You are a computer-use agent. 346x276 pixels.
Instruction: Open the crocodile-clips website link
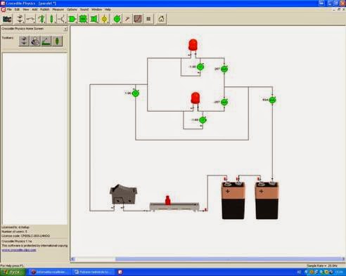pos(19,250)
